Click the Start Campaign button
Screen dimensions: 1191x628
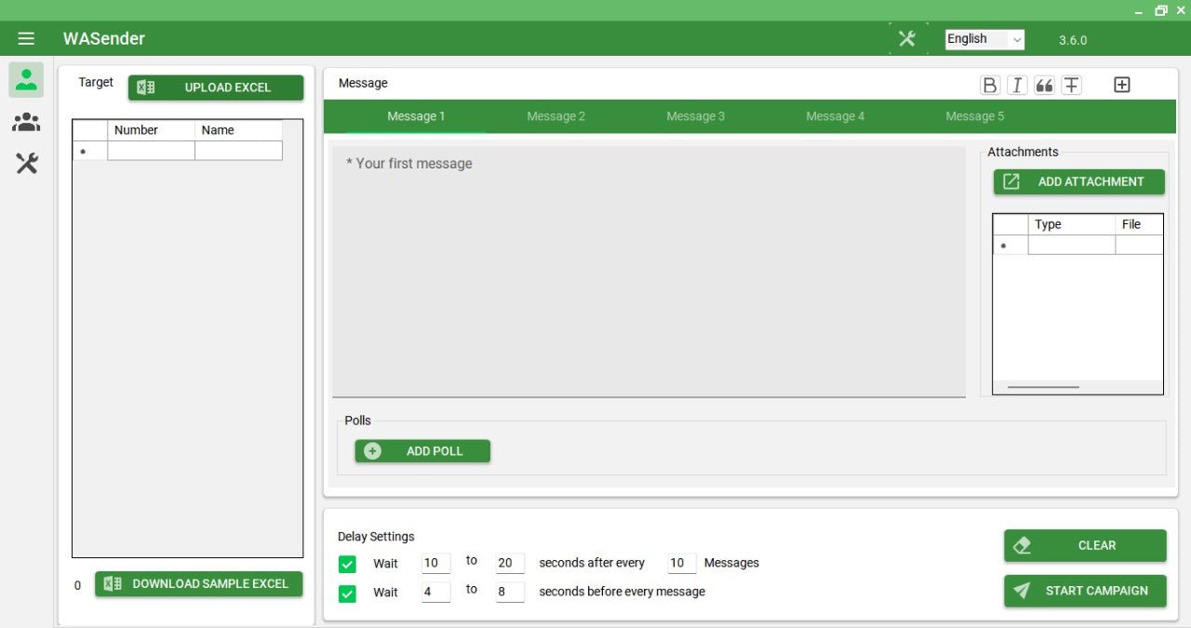click(x=1085, y=591)
